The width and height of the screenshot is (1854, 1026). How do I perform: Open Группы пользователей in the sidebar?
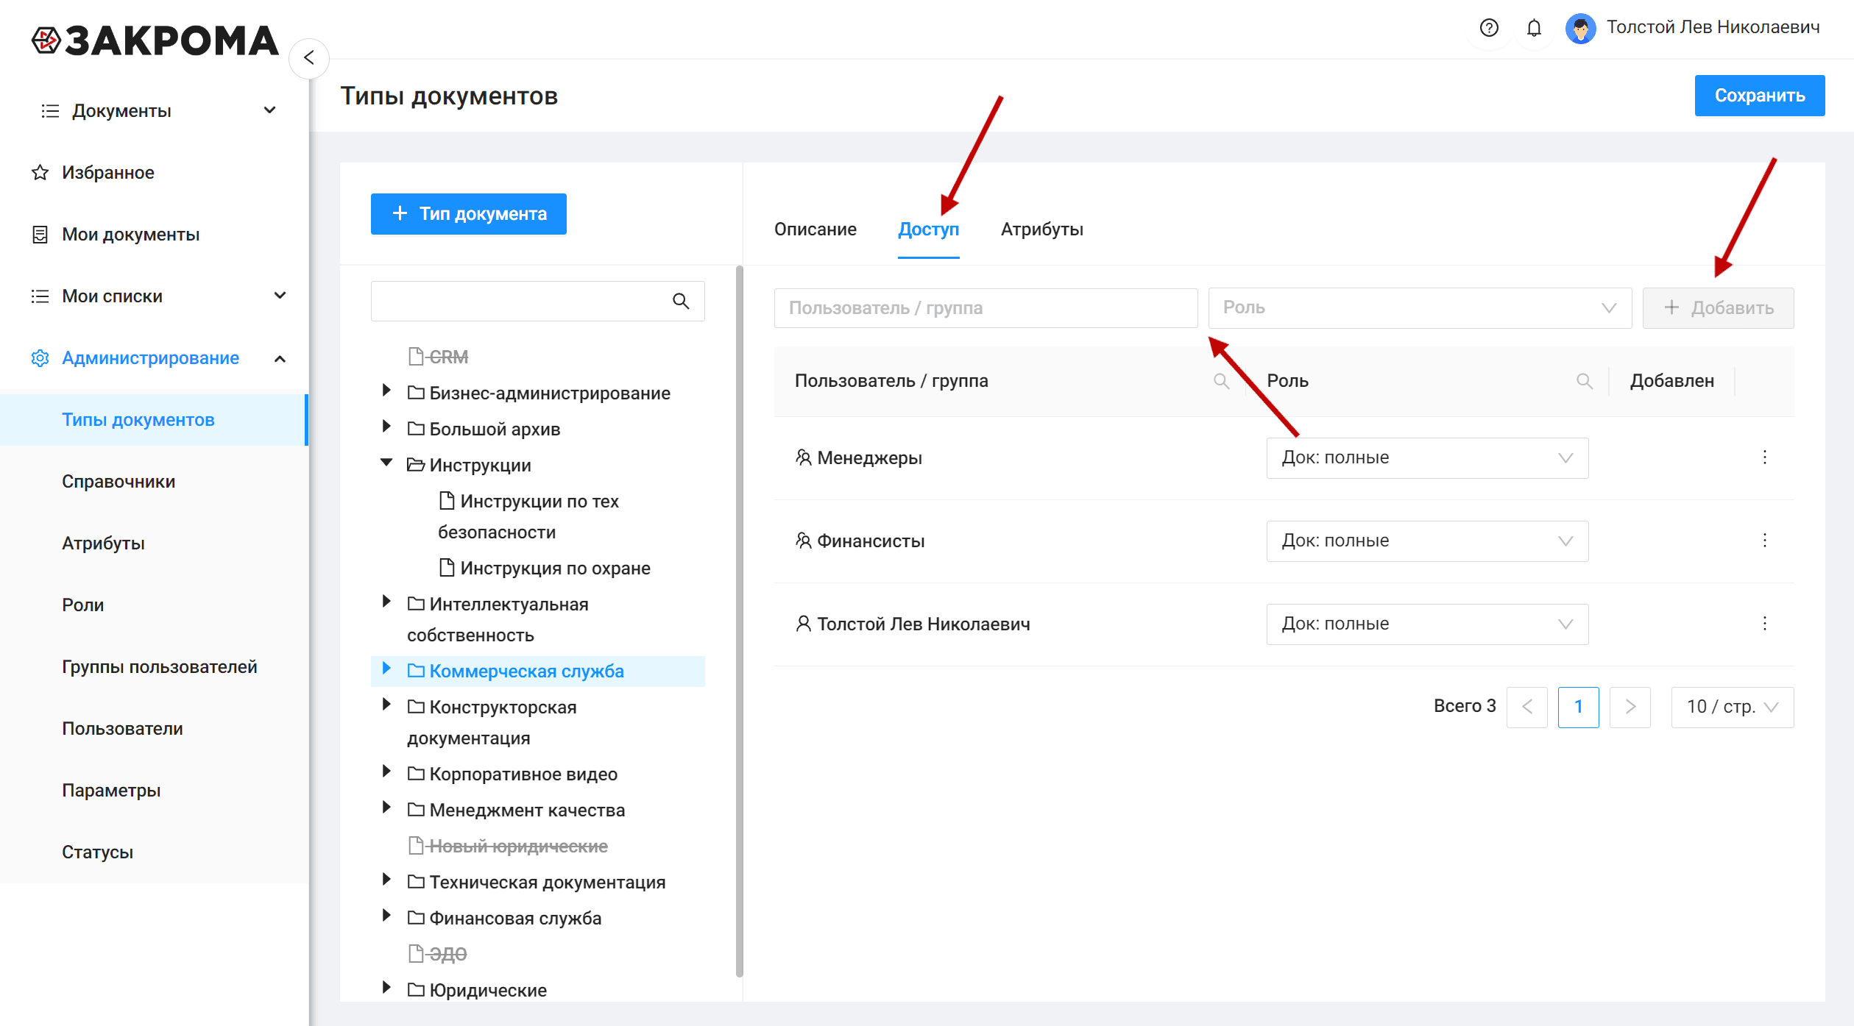159,667
